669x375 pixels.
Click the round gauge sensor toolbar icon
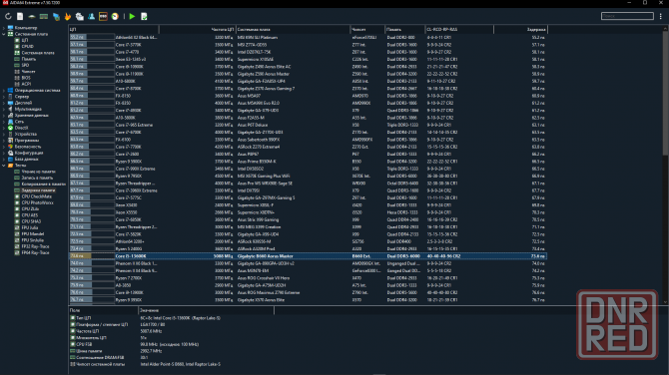(115, 16)
